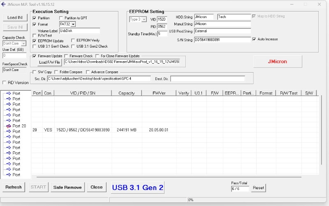Click the Port 20 USB icon in tree
The image size is (329, 206).
click(8, 126)
